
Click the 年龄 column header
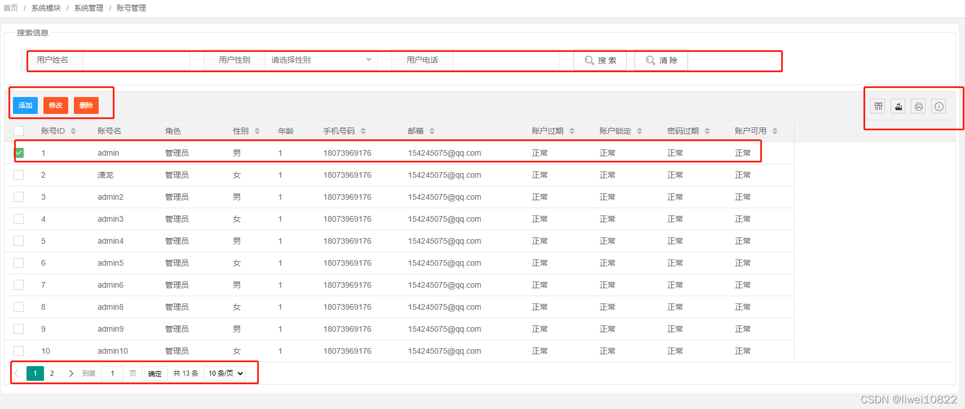pyautogui.click(x=286, y=131)
